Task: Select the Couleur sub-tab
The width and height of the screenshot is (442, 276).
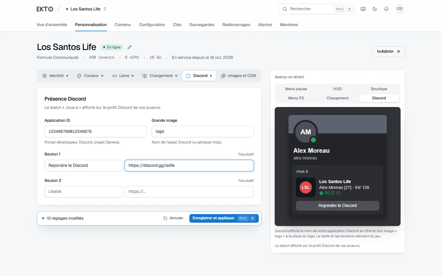Action: click(x=90, y=76)
